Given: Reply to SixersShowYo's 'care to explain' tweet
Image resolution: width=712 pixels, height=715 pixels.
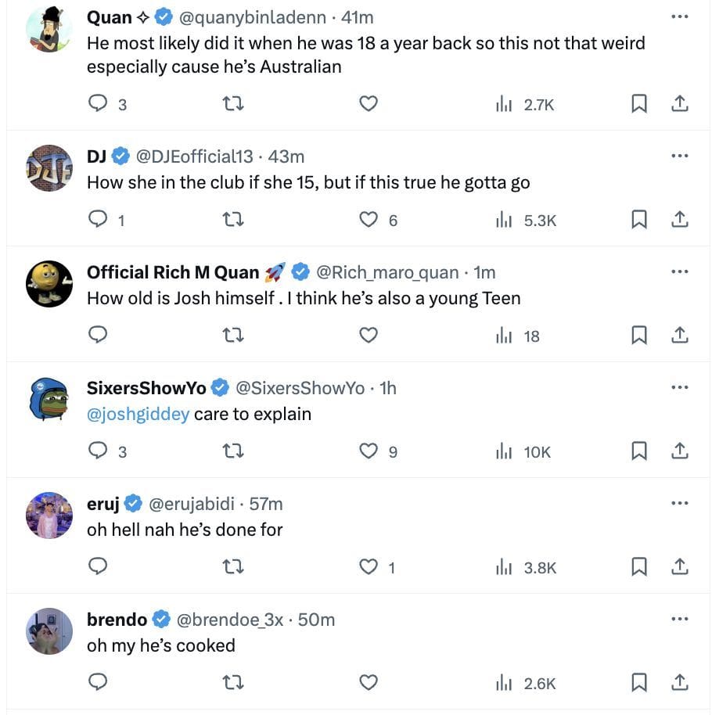Looking at the screenshot, I should [98, 451].
